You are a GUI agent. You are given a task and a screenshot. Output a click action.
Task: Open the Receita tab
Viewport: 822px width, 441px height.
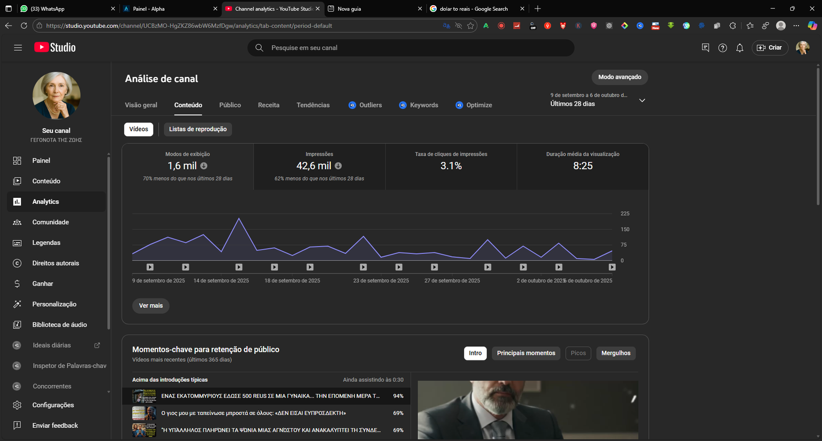coord(269,105)
